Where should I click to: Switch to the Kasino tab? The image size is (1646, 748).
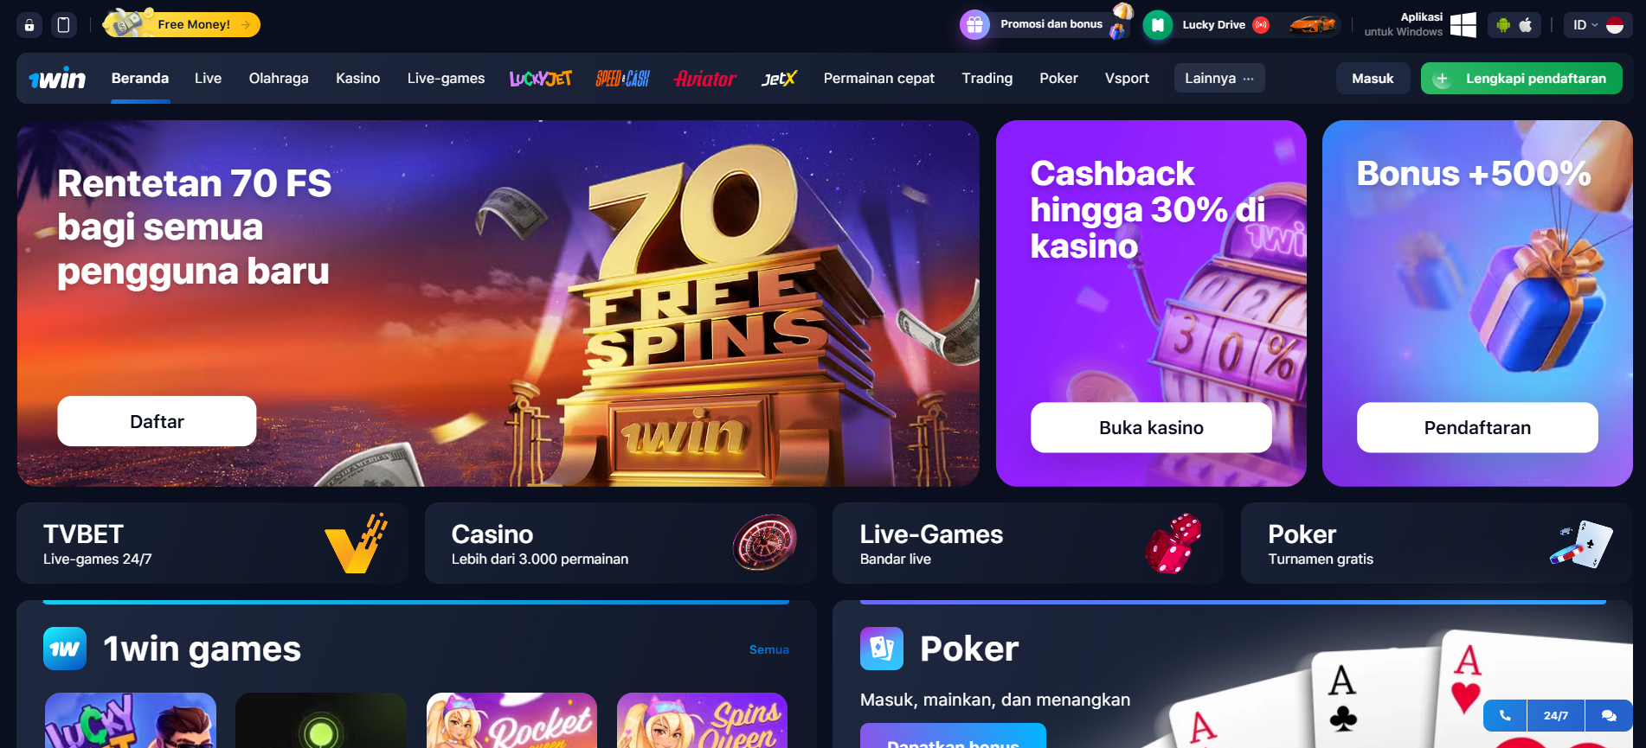358,78
